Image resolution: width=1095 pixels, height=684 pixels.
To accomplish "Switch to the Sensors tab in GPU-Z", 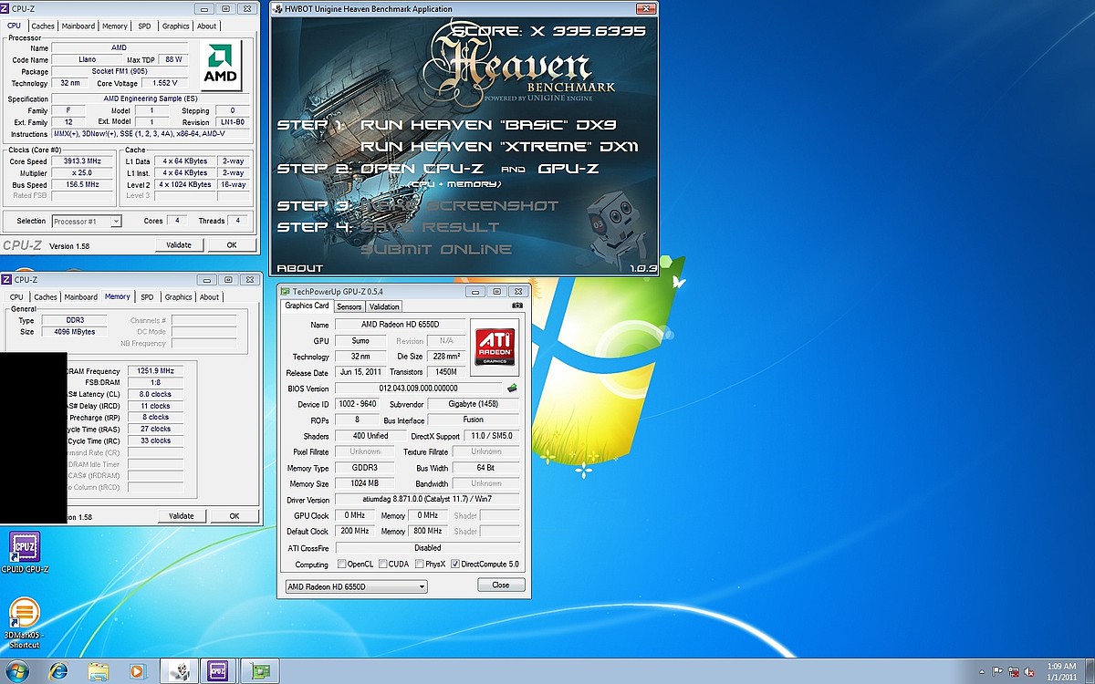I will pos(349,307).
